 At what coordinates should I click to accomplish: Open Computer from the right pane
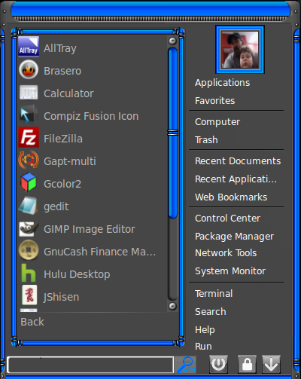pyautogui.click(x=217, y=122)
